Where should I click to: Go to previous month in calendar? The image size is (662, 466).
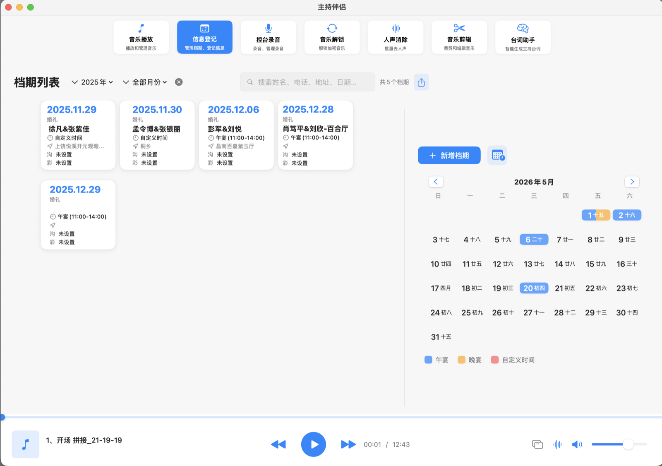tap(436, 182)
